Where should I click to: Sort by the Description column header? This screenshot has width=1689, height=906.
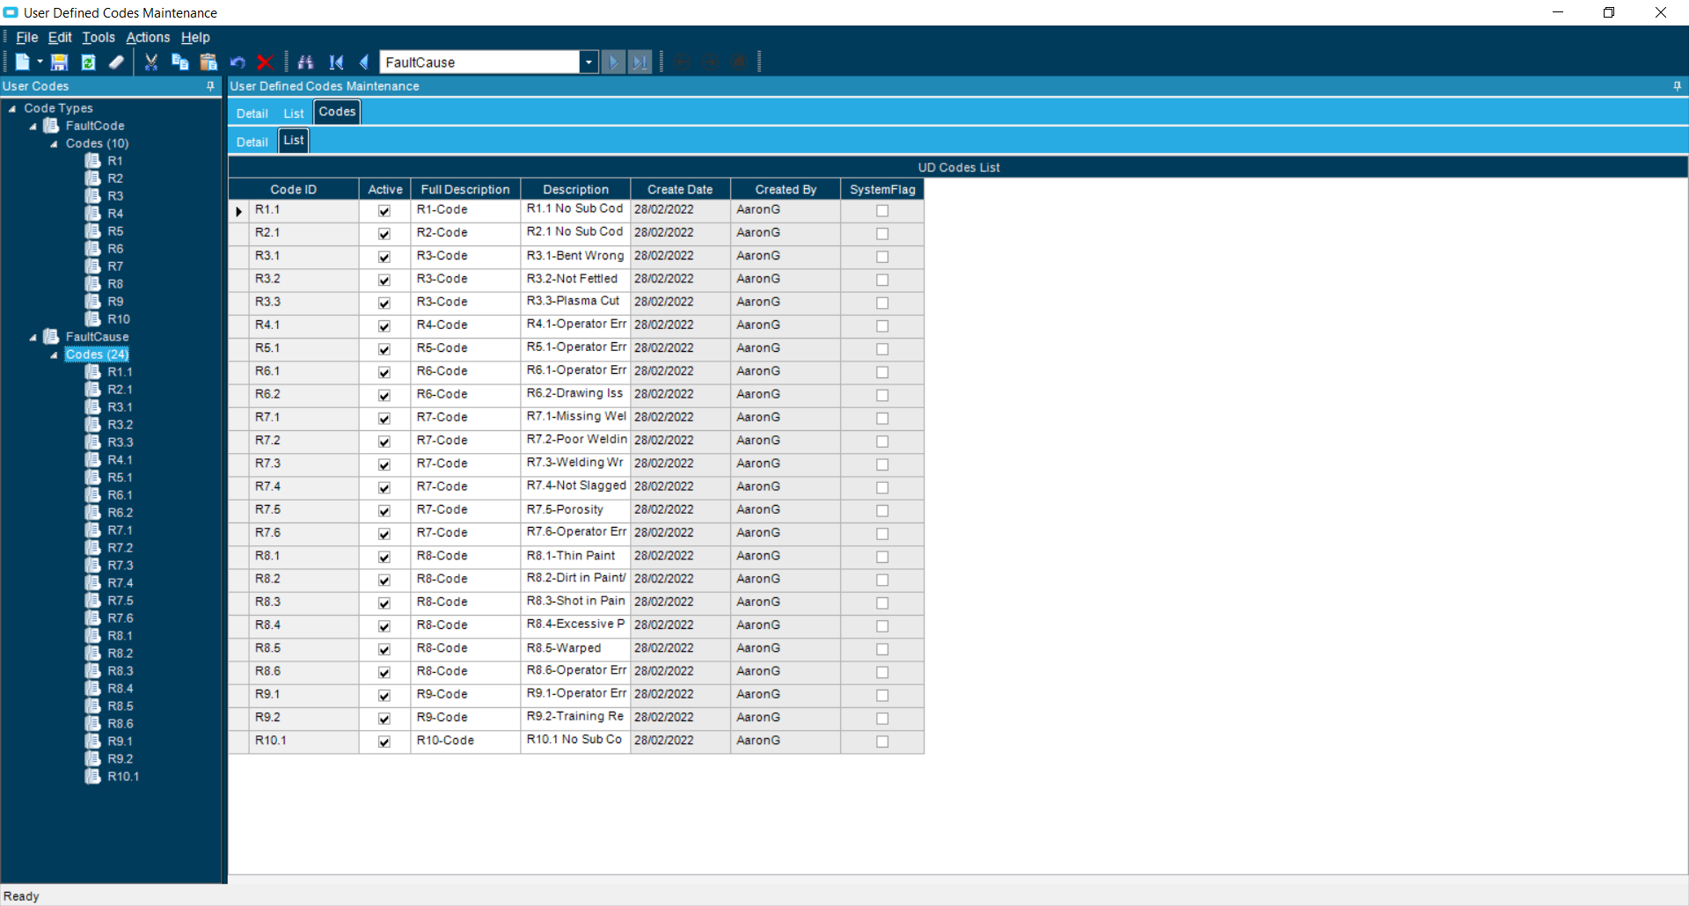[576, 189]
